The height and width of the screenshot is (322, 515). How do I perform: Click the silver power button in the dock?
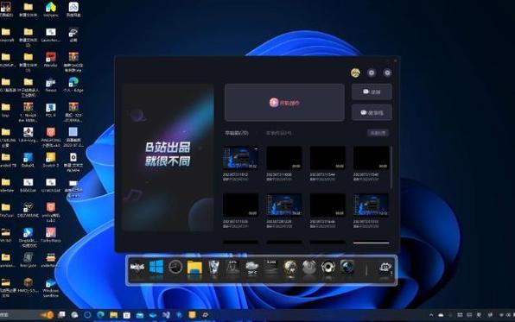tap(309, 268)
